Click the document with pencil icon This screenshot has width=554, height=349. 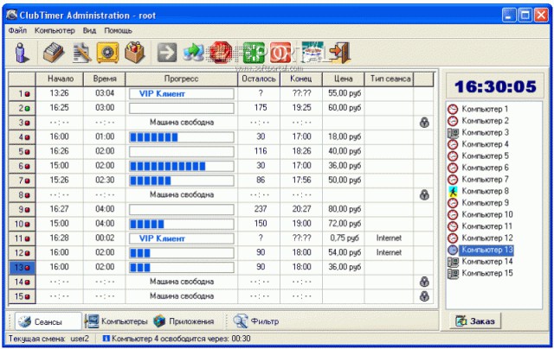(81, 53)
